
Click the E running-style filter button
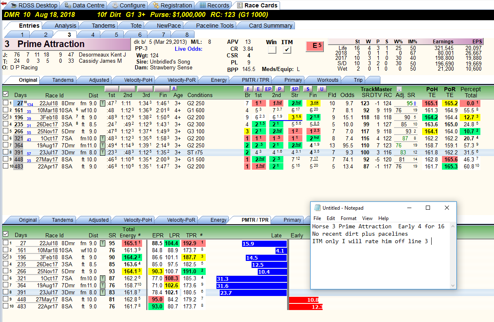coord(258,89)
